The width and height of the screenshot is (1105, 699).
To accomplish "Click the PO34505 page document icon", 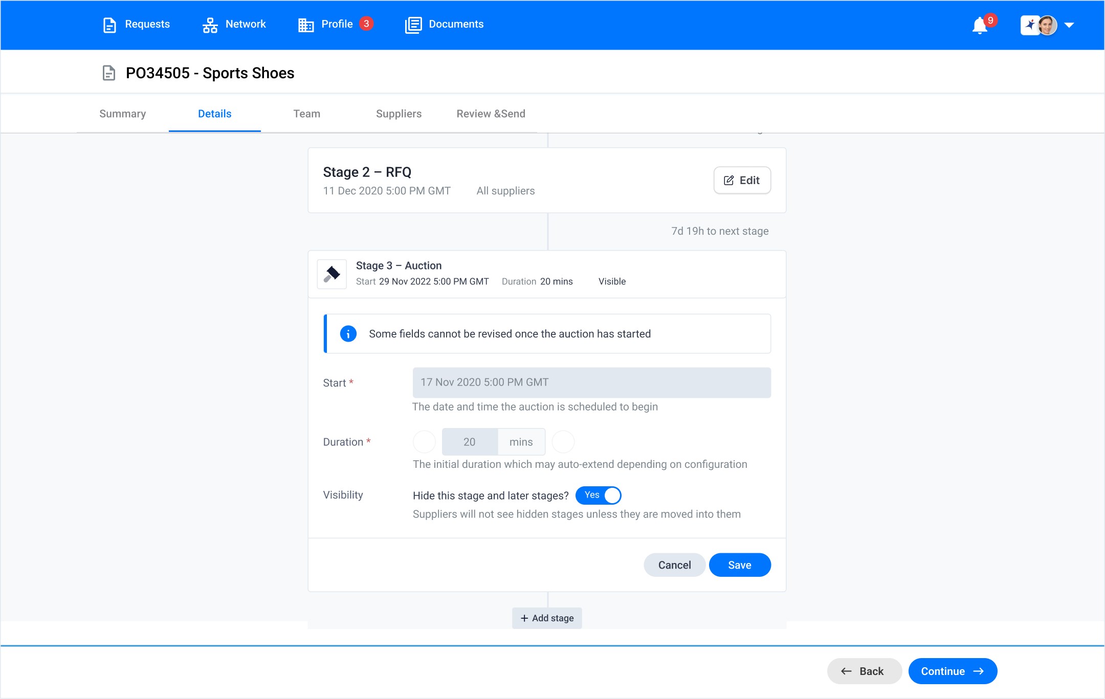I will [x=108, y=73].
